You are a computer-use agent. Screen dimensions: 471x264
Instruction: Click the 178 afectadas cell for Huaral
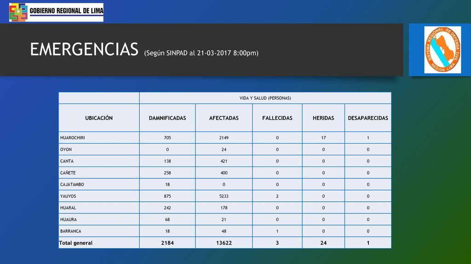click(224, 208)
